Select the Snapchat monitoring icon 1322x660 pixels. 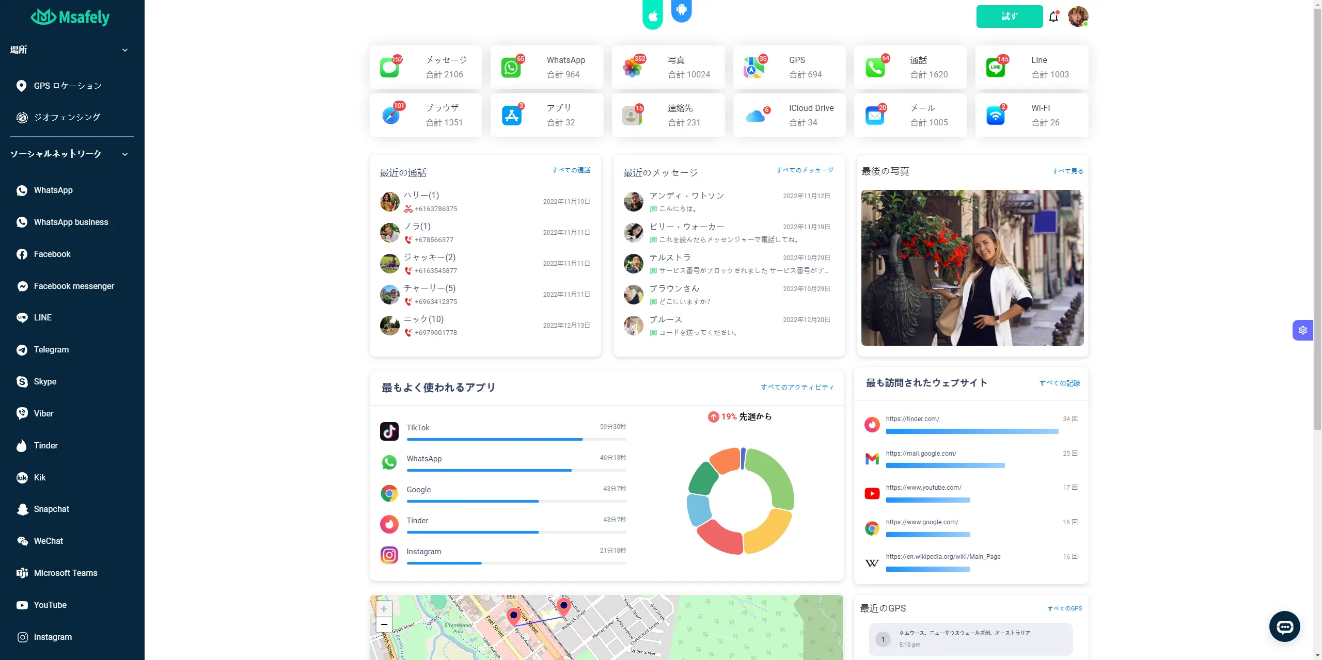click(21, 509)
